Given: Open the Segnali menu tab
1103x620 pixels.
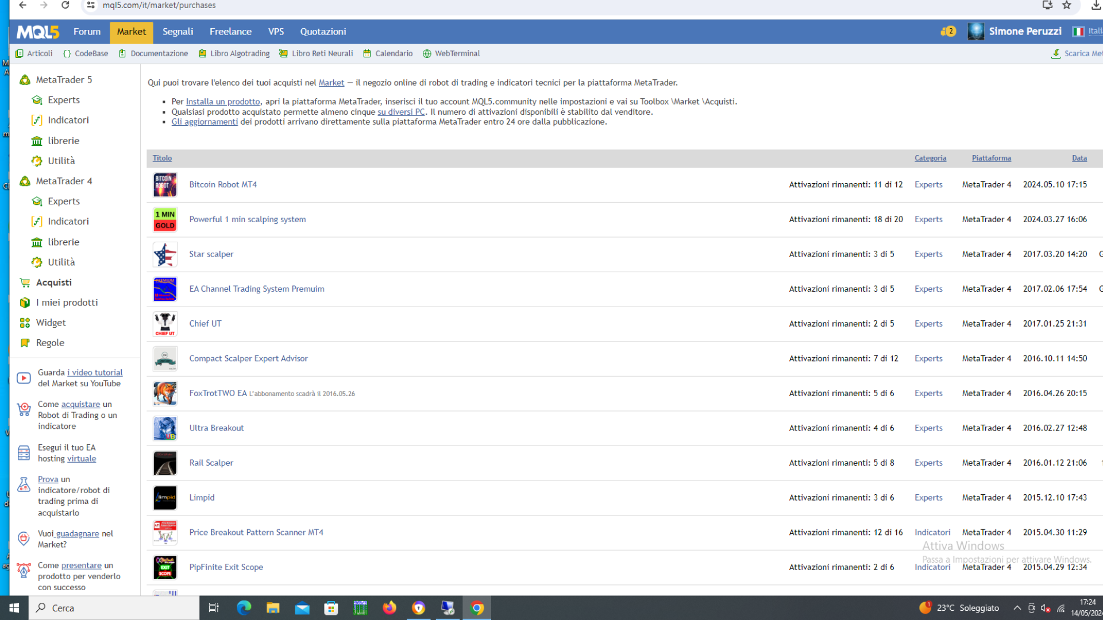Looking at the screenshot, I should 178,32.
